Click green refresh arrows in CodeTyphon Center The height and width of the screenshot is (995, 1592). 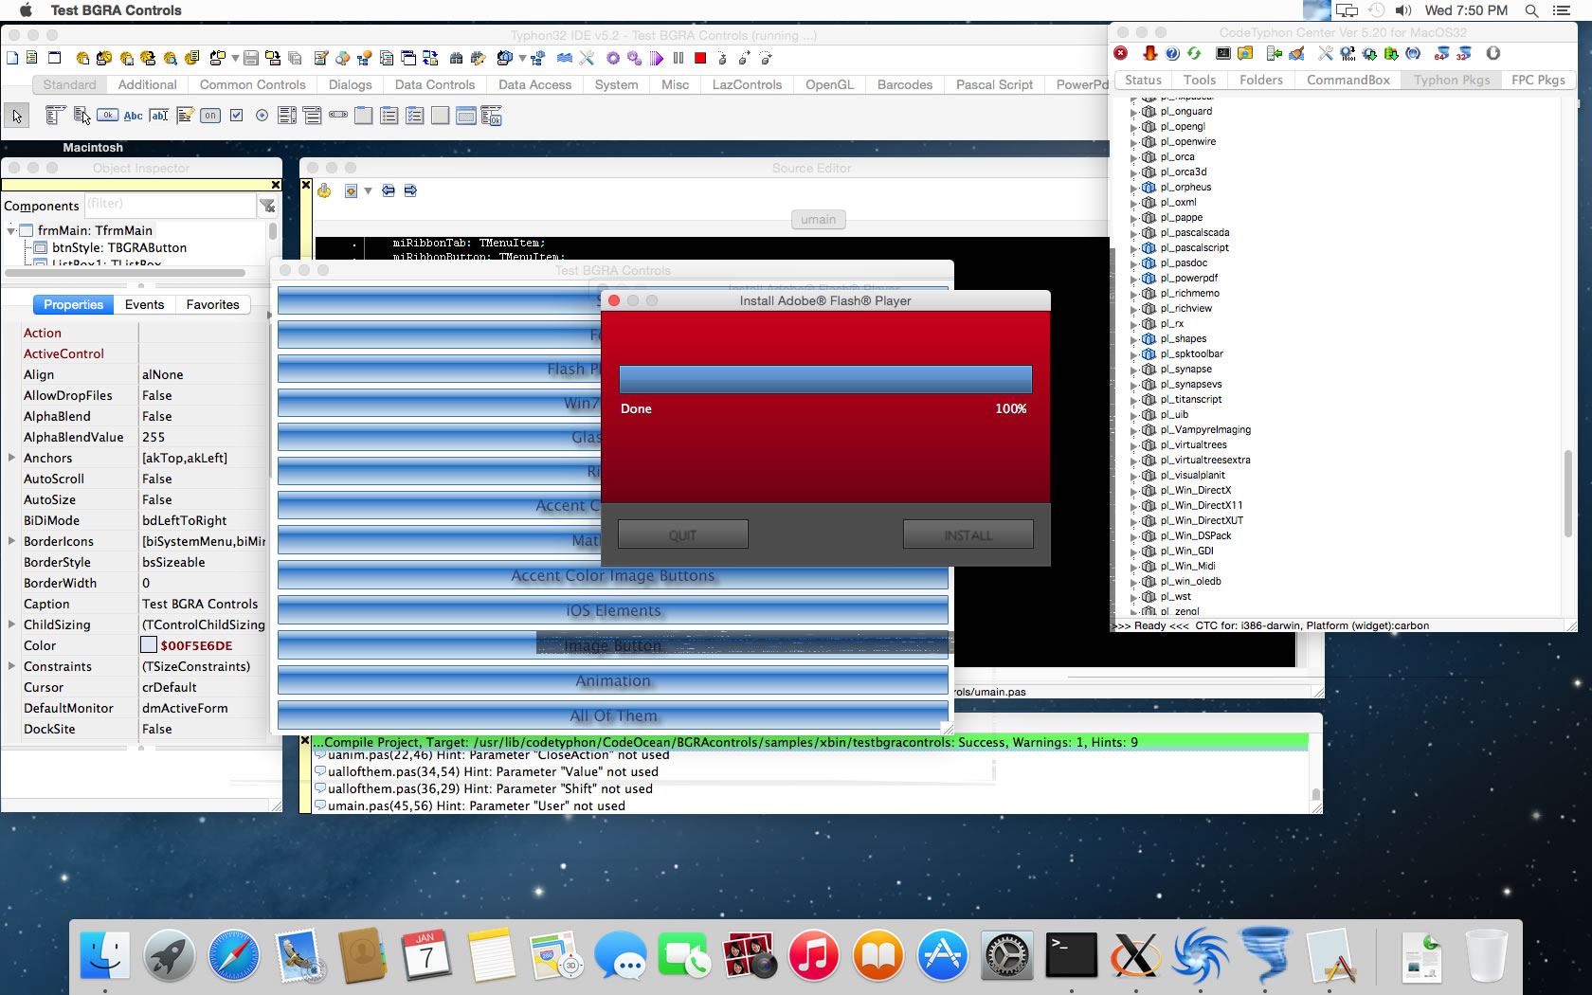click(x=1194, y=53)
